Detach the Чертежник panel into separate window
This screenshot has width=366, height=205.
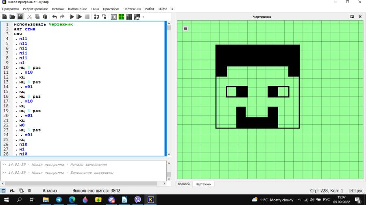tap(352, 17)
